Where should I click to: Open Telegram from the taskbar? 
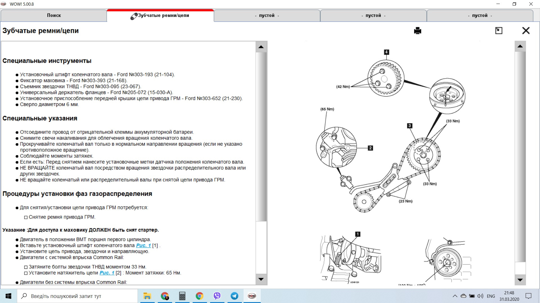click(x=234, y=296)
